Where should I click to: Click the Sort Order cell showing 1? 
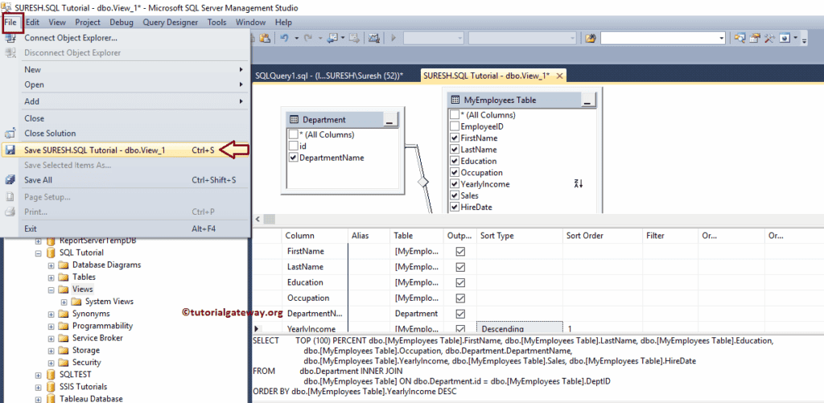(602, 329)
